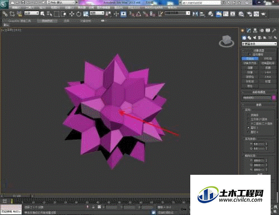The width and height of the screenshot is (279, 215).
Task: Click the Hedra001 object name field
Action: pos(257,98)
